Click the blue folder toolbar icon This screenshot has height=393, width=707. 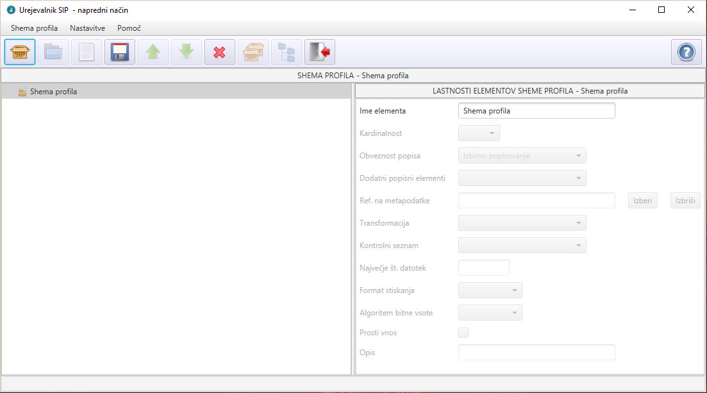point(53,52)
